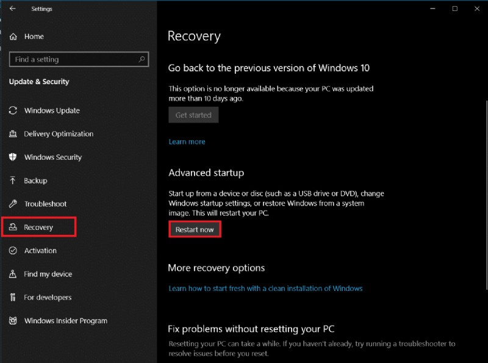Click the Find a setting search box

(73, 59)
